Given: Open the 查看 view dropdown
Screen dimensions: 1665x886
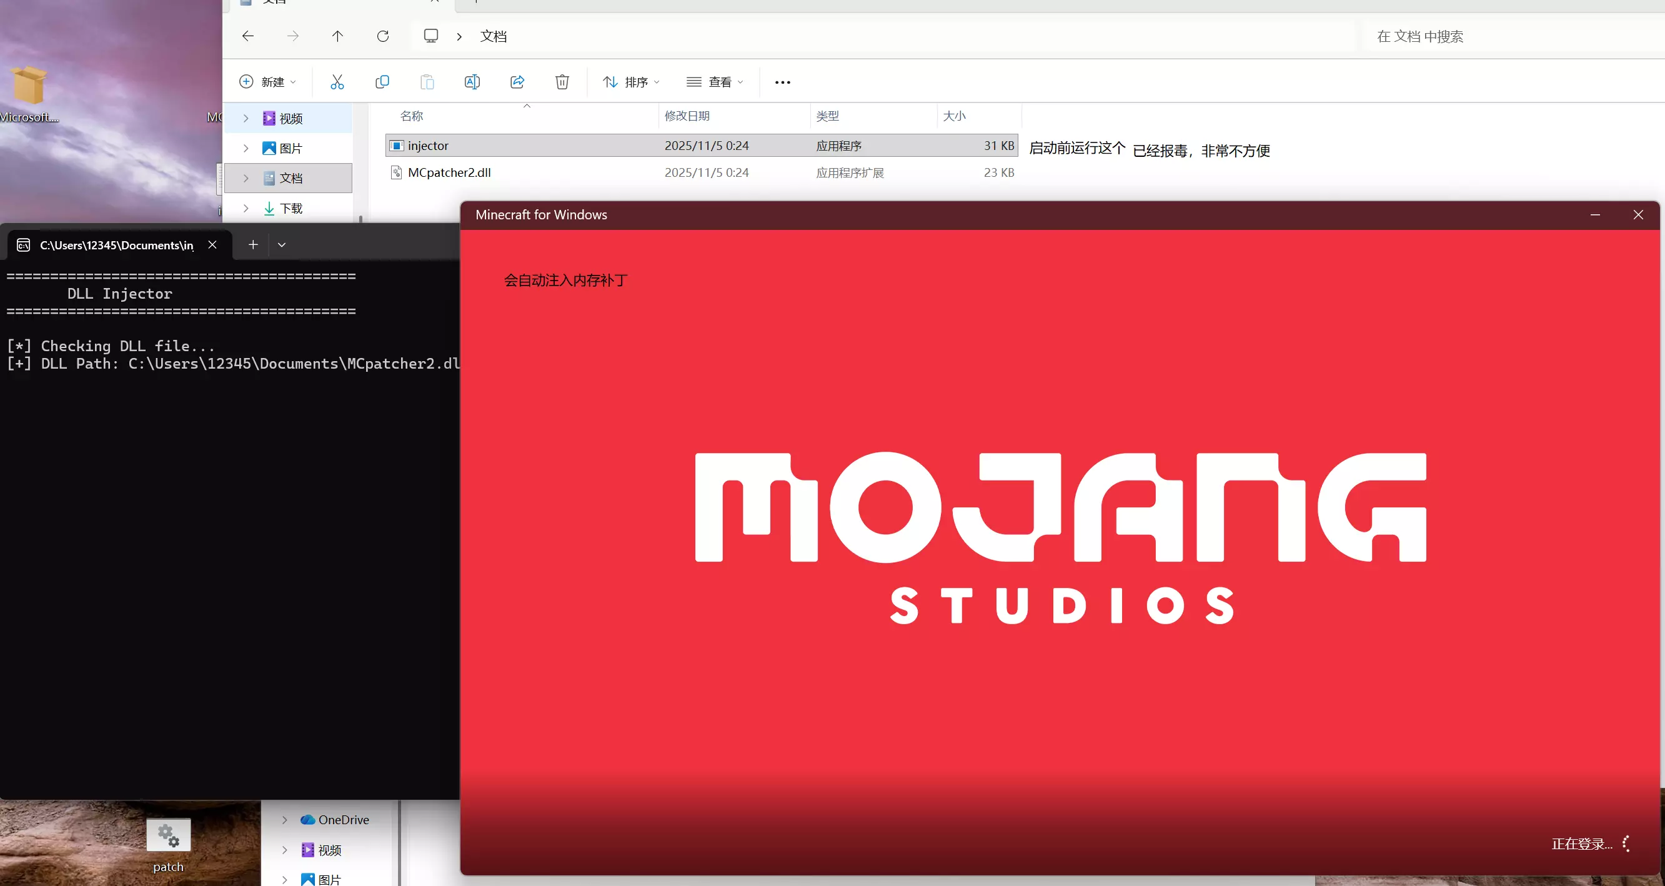Looking at the screenshot, I should click(x=715, y=82).
